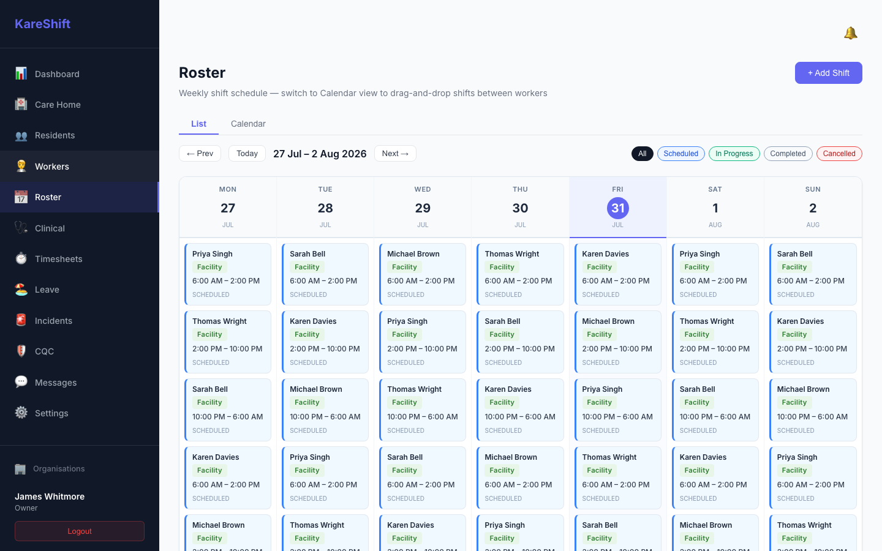Click the Organisations building icon
The height and width of the screenshot is (551, 882).
(x=20, y=469)
